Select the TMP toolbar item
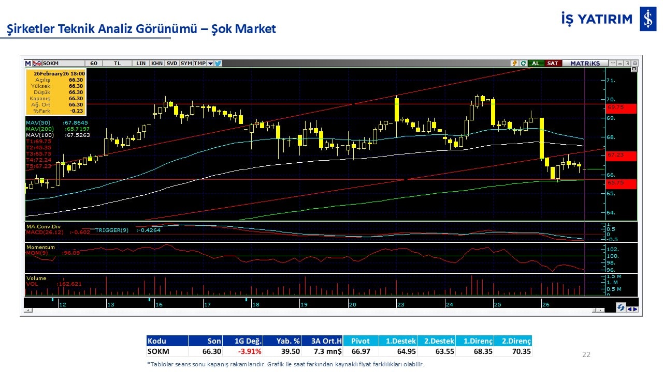The width and height of the screenshot is (663, 372). point(199,64)
